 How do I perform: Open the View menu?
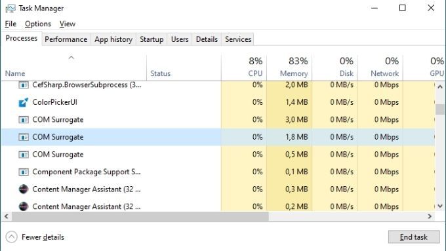click(68, 24)
